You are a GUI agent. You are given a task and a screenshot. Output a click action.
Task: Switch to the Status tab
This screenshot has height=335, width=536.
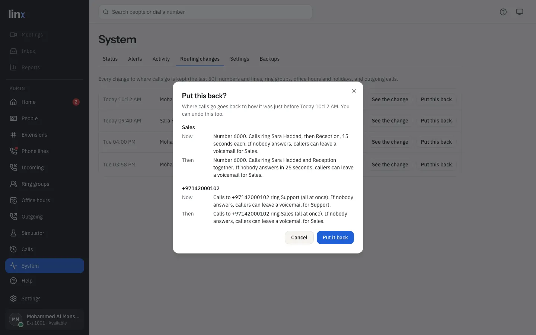pyautogui.click(x=110, y=59)
